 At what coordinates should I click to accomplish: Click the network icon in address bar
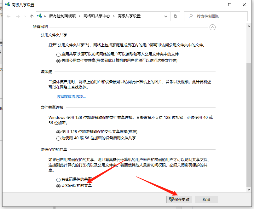tap(40, 16)
